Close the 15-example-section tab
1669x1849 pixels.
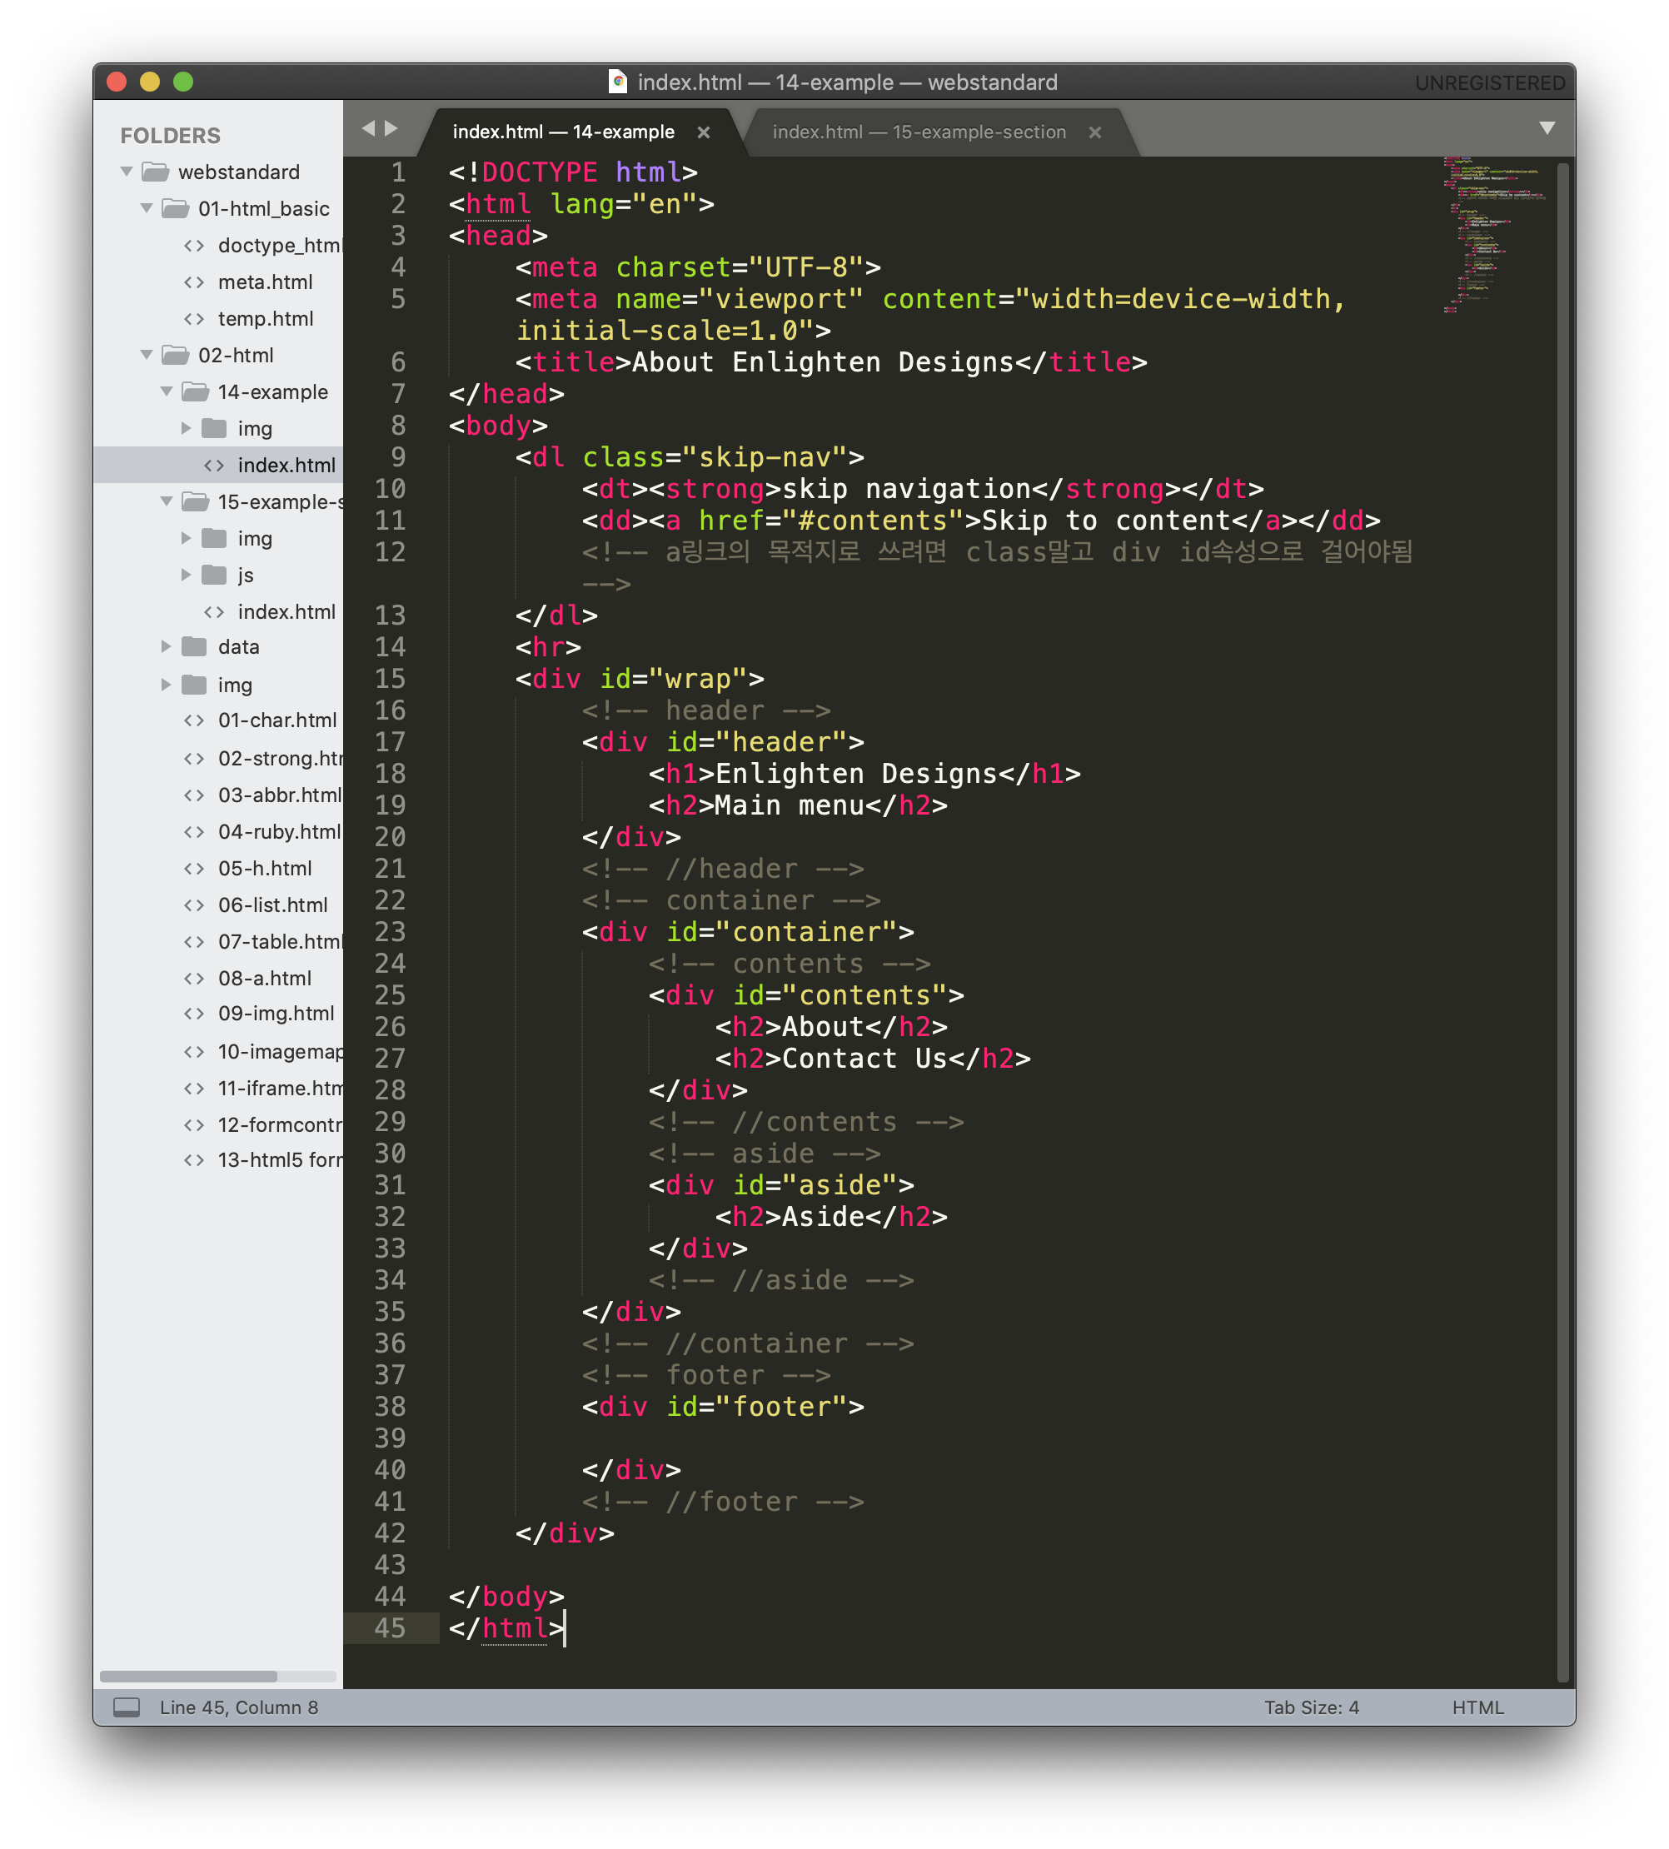click(x=1094, y=133)
